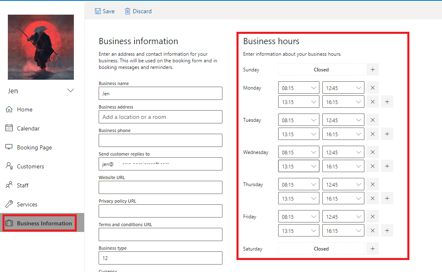Open Friday 16:15 end time dropdown
442x272 pixels.
[343, 230]
